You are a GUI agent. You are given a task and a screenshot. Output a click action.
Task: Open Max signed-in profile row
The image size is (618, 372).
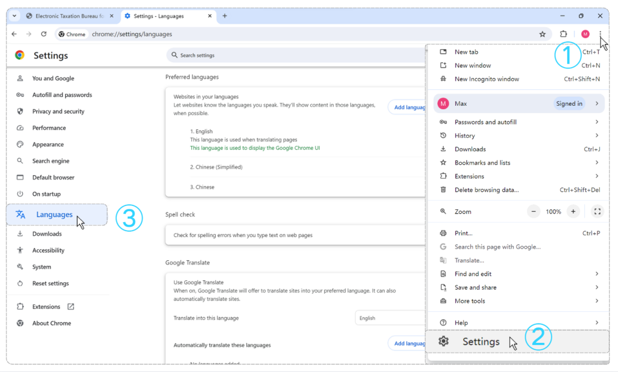point(518,104)
